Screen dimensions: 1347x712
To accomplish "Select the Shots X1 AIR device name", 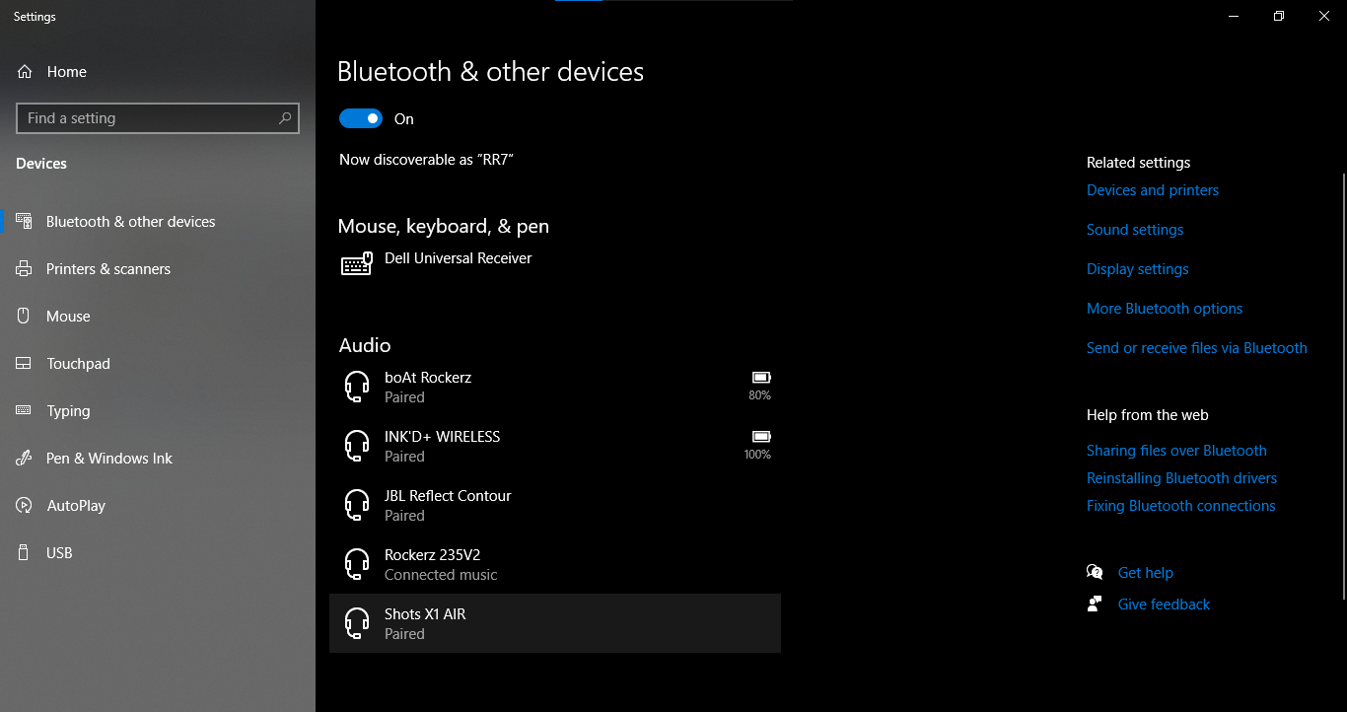I will [425, 614].
